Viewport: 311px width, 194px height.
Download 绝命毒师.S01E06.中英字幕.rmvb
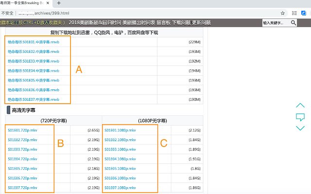[x=34, y=90]
